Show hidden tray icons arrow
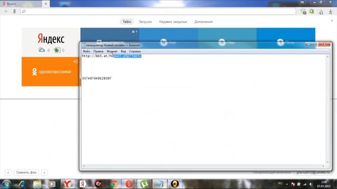Image resolution: width=337 pixels, height=189 pixels. click(x=287, y=184)
